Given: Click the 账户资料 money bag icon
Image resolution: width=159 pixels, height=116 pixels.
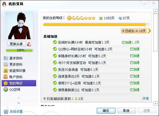Looking at the screenshot, I should [5, 77].
